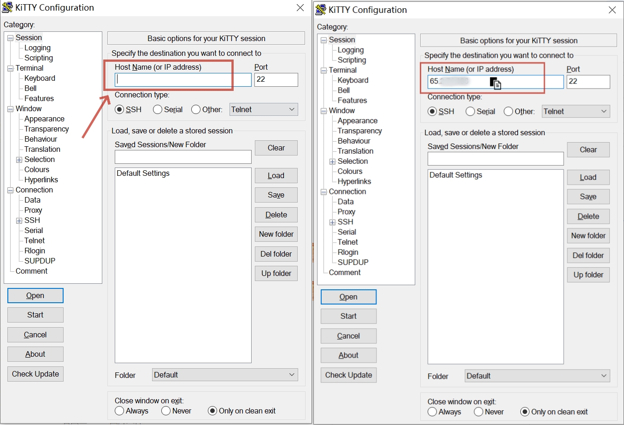This screenshot has width=624, height=425.
Task: Collapse Connection tree node in left window
Action: pyautogui.click(x=11, y=190)
